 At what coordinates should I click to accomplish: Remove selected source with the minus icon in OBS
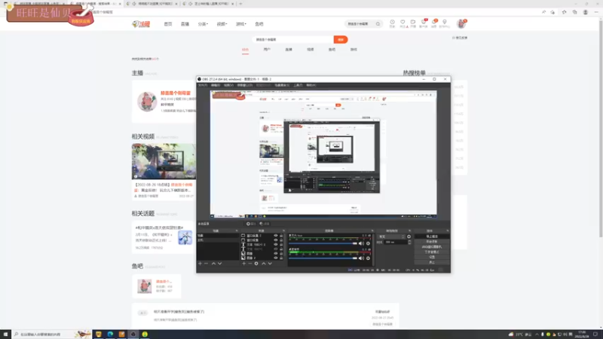click(x=250, y=264)
